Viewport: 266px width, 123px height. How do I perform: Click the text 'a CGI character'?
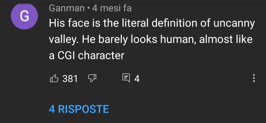87,55
